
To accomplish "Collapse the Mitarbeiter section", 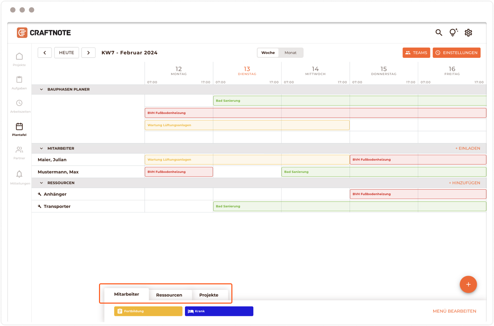I will pyautogui.click(x=42, y=149).
